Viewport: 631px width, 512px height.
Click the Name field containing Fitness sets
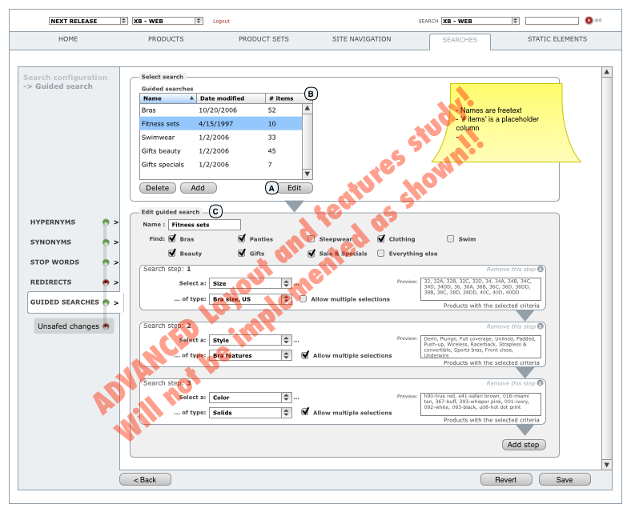(204, 225)
